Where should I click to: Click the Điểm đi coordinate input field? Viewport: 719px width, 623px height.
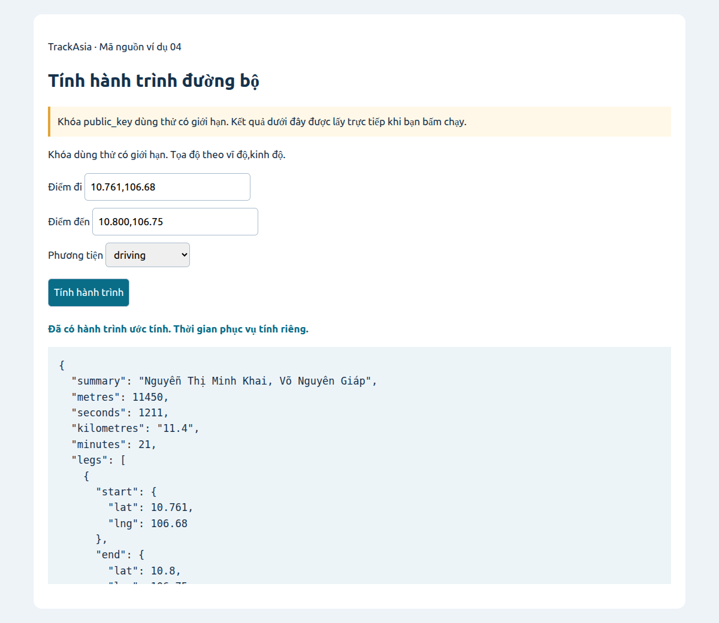click(167, 187)
